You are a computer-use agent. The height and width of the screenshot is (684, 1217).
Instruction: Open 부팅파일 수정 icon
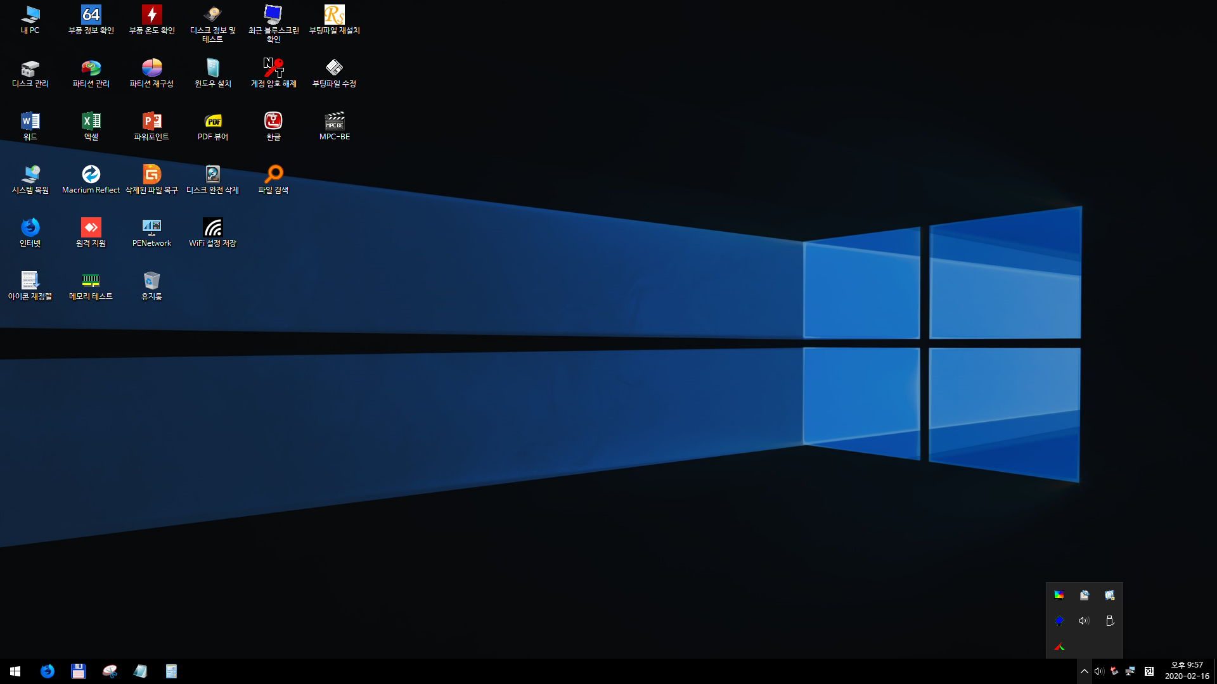(x=334, y=73)
